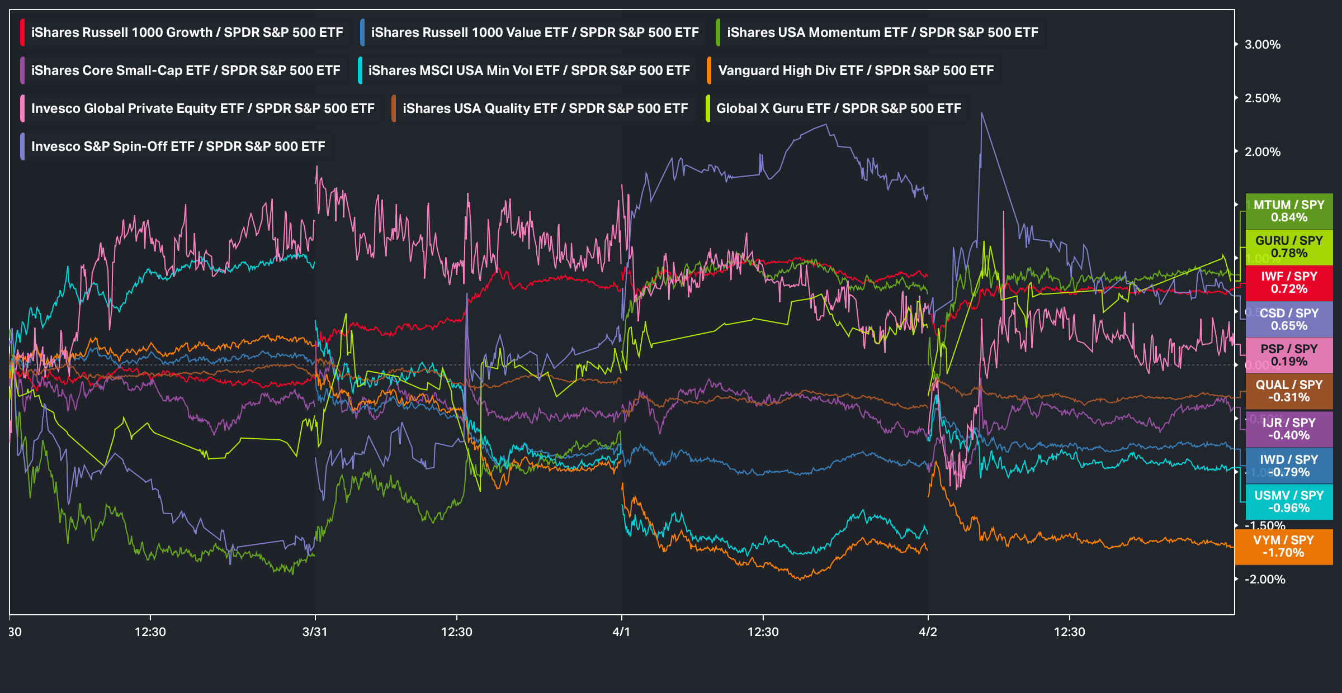The image size is (1342, 693).
Task: Click the VYM / SPY -1.70% price tag
Action: click(x=1283, y=547)
